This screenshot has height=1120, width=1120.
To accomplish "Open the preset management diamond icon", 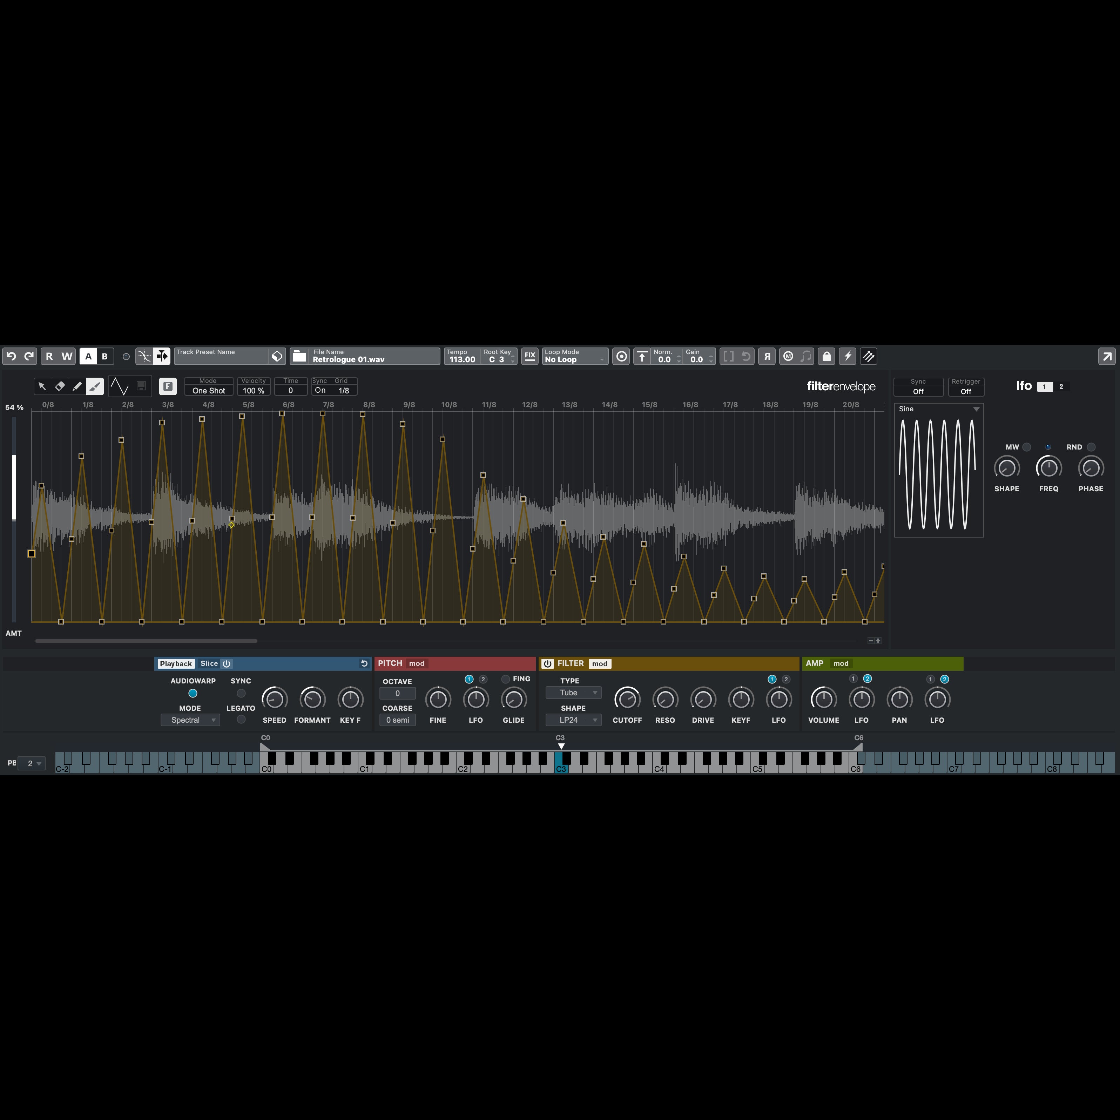I will click(x=277, y=356).
